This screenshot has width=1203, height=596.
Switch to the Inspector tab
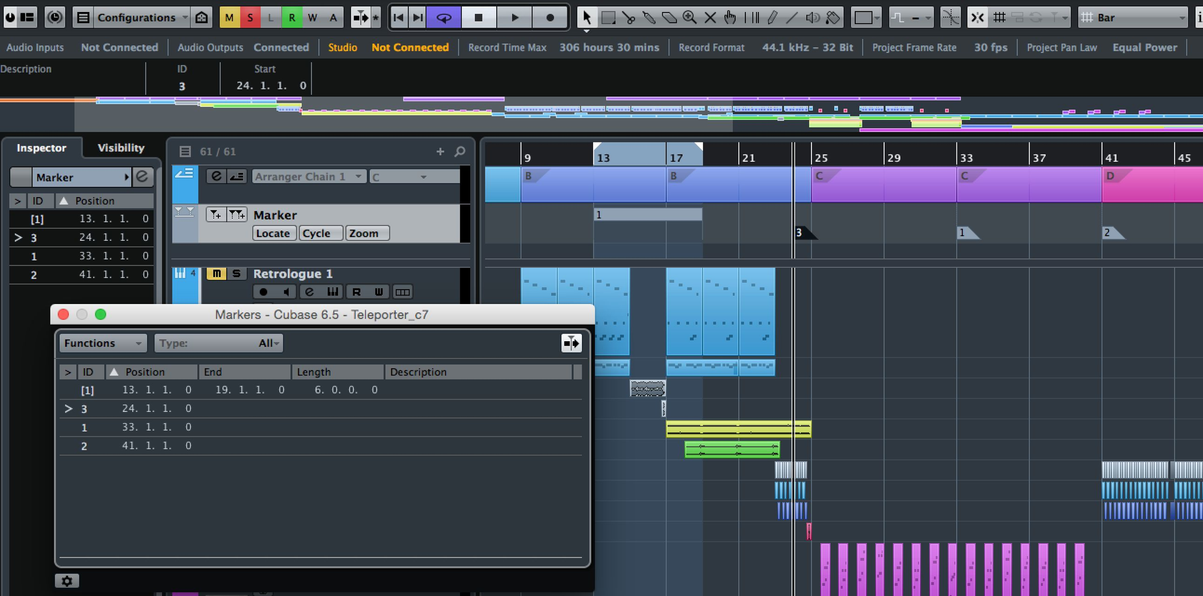point(42,148)
